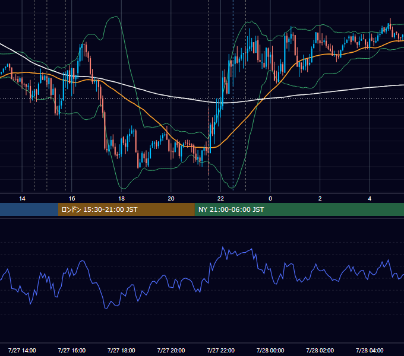Click the 7/28 02:00 date label
Viewport: 404px width, 356px height.
[x=320, y=350]
